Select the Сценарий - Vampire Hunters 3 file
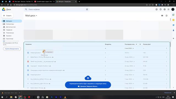Image resolution: width=176 pixels, height=99 pixels. [x=97, y=66]
